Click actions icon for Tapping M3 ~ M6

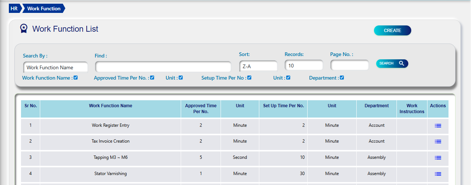point(438,158)
